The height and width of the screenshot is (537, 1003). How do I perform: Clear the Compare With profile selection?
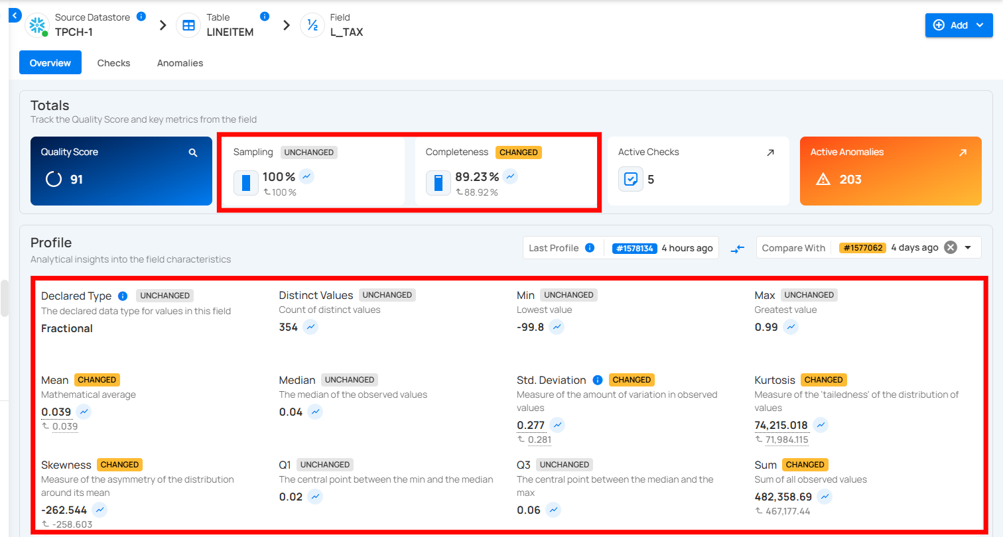point(951,247)
